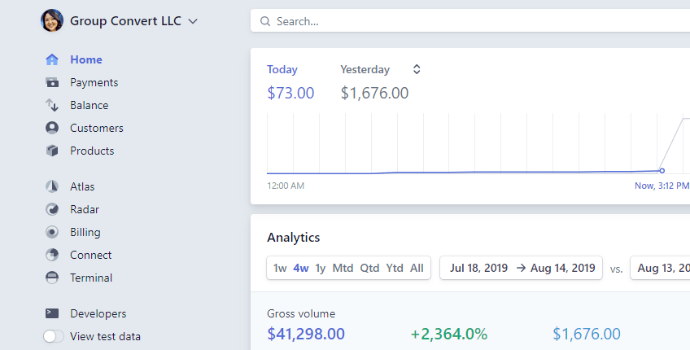Viewport: 690px width, 350px height.
Task: Click the +2,364.0% change value
Action: click(x=449, y=335)
